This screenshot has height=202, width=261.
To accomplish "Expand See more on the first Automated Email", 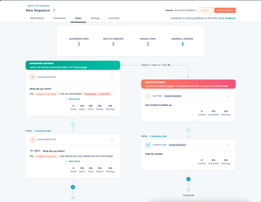I will point(73,99).
